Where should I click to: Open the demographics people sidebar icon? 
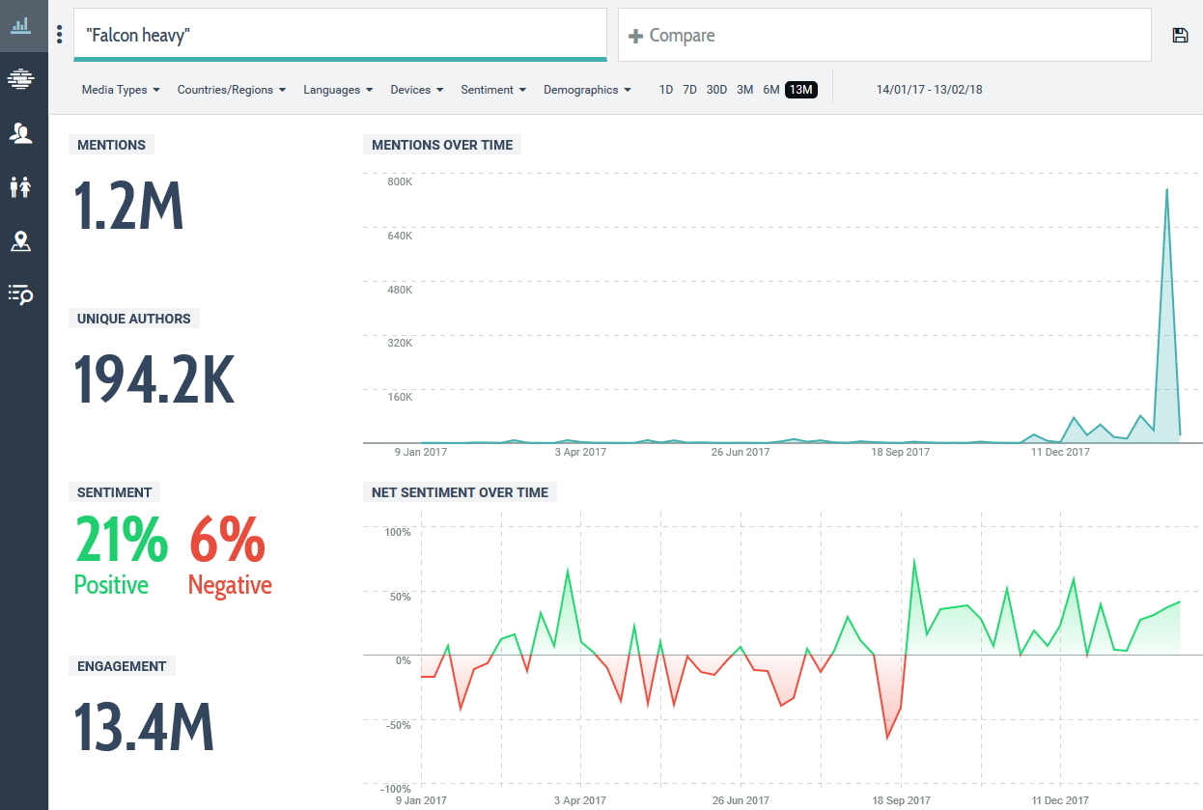click(20, 187)
